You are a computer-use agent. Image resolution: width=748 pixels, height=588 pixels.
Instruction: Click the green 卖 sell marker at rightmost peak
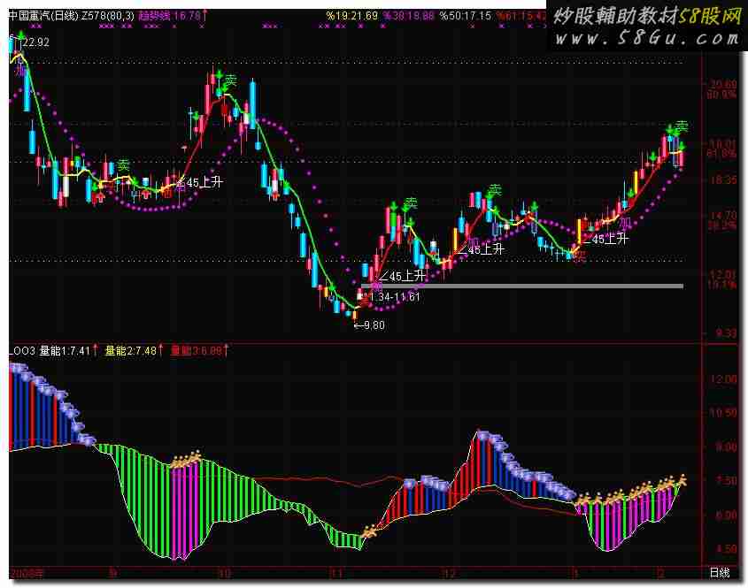[x=682, y=126]
